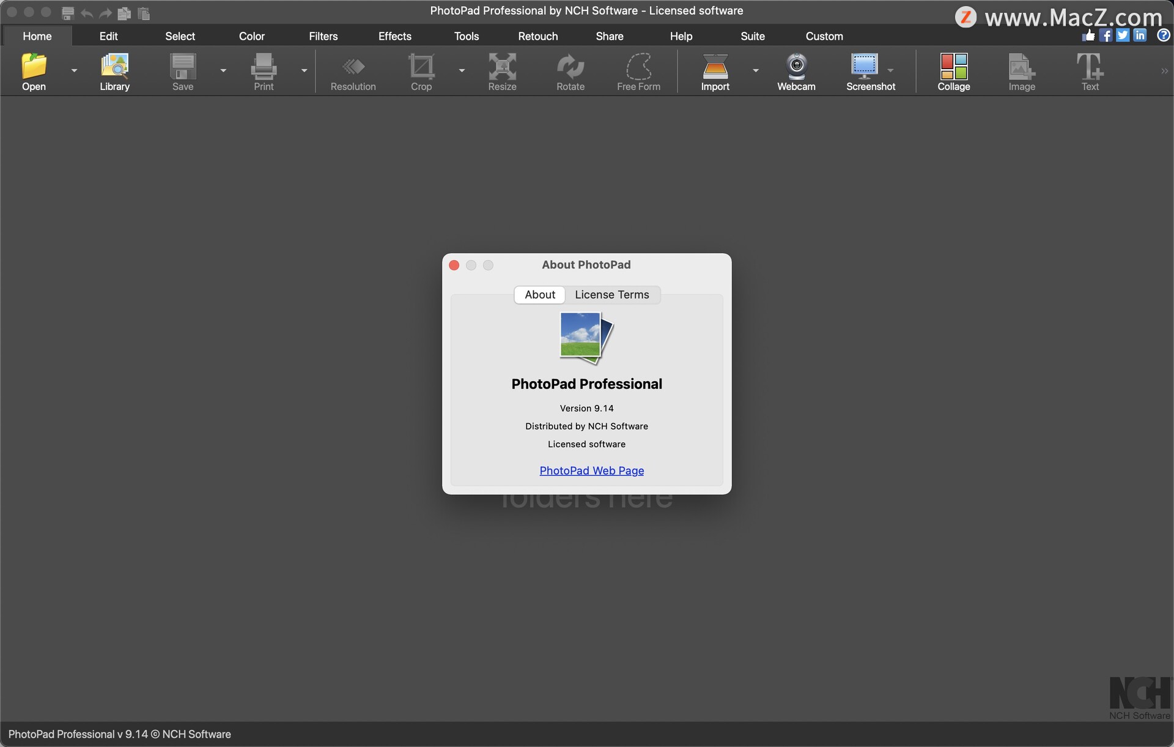Click the Rotate tool icon
The height and width of the screenshot is (747, 1174).
point(570,66)
